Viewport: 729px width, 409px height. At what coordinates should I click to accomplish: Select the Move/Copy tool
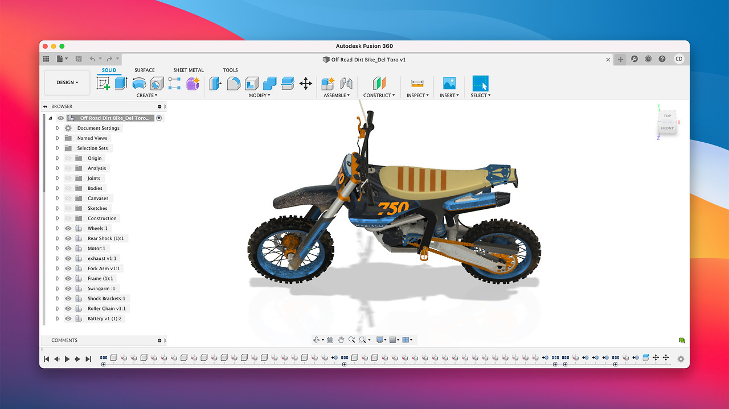point(306,84)
